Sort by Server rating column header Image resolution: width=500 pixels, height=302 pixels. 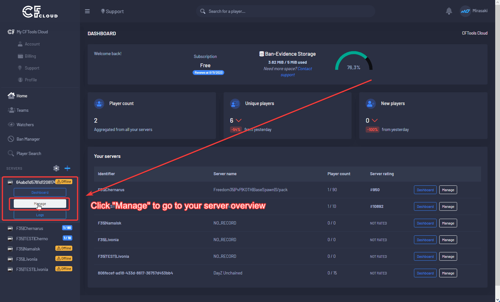click(x=382, y=174)
